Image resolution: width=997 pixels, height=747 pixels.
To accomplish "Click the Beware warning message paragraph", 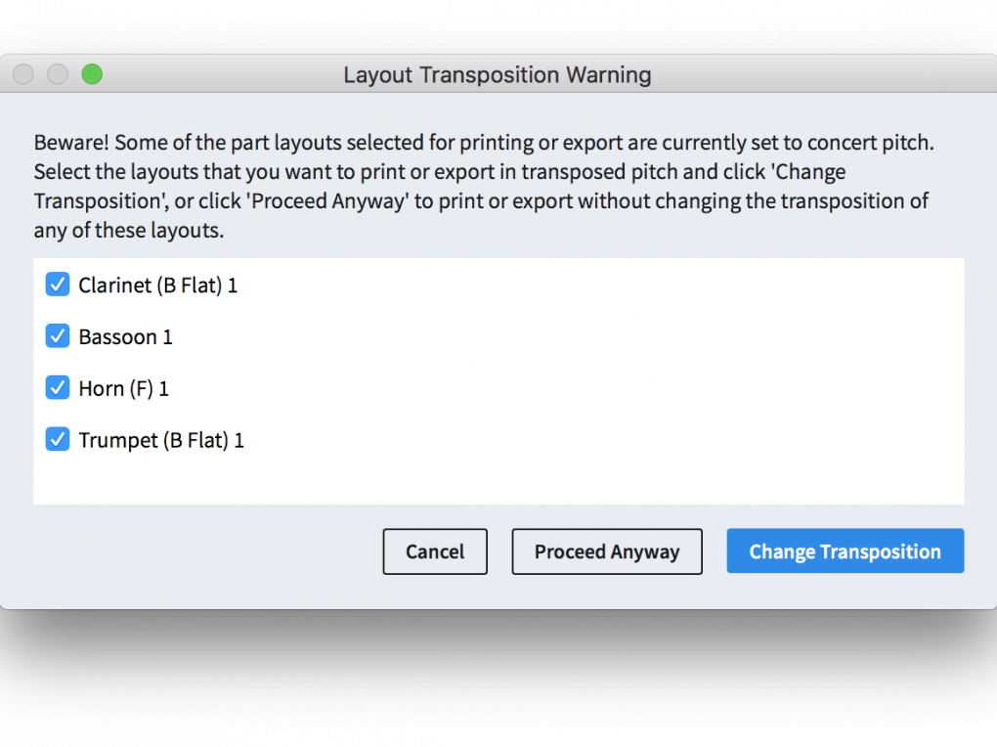I will click(484, 187).
